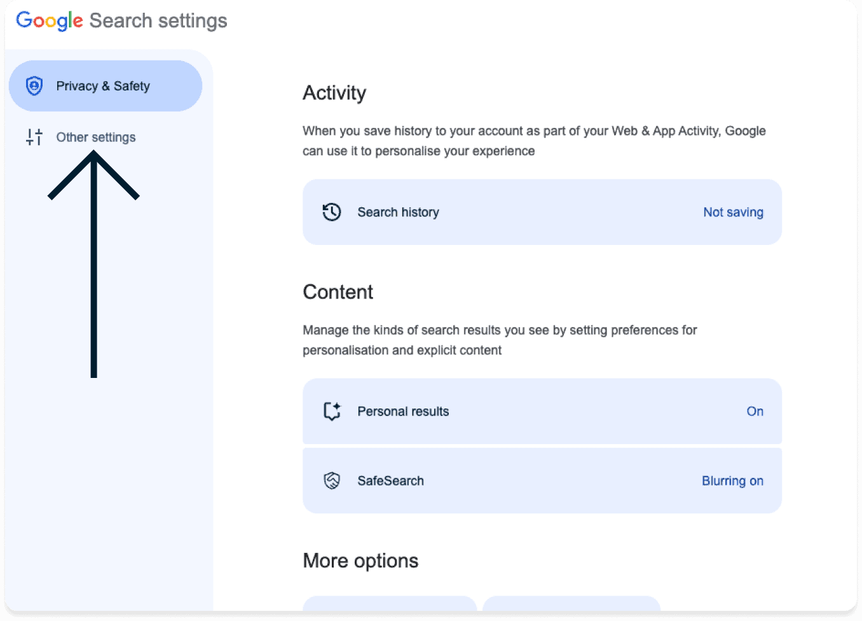Viewport: 862px width, 621px height.
Task: Click the Privacy & Safety shield icon
Action: tap(34, 86)
